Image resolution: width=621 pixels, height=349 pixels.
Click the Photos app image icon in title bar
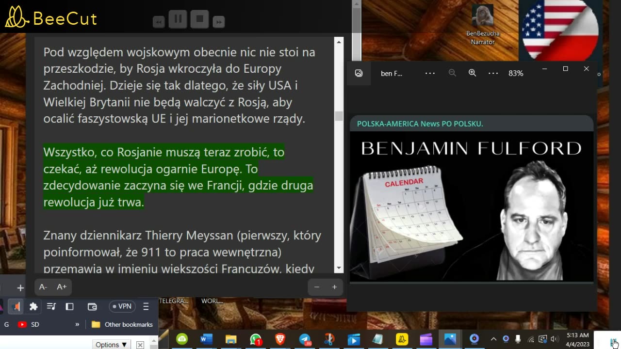pyautogui.click(x=359, y=73)
